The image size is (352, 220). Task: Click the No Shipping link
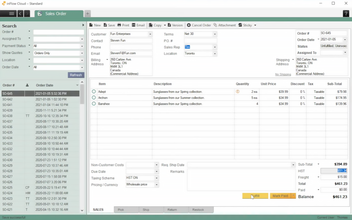(283, 74)
